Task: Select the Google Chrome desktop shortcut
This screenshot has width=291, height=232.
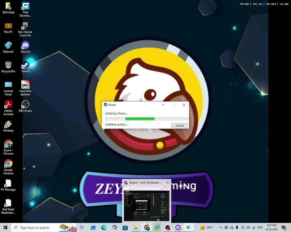Action: 8,167
